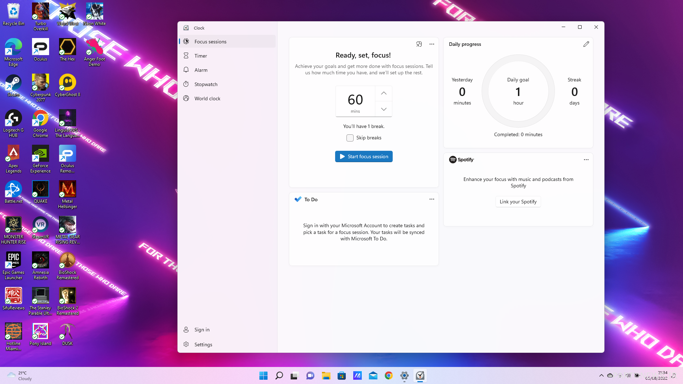Open the Spotify card's three-dot menu
Viewport: 683px width, 384px height.
[586, 160]
